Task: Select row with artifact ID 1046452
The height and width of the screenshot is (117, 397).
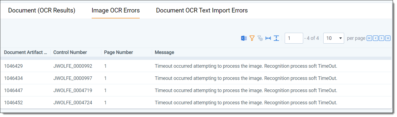Action: pos(14,103)
